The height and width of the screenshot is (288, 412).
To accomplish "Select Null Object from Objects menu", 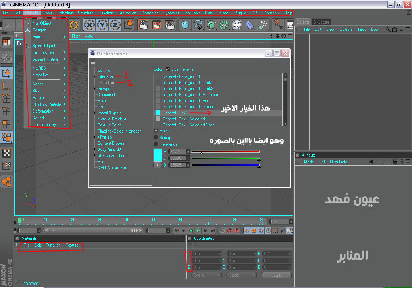I will click(x=42, y=23).
